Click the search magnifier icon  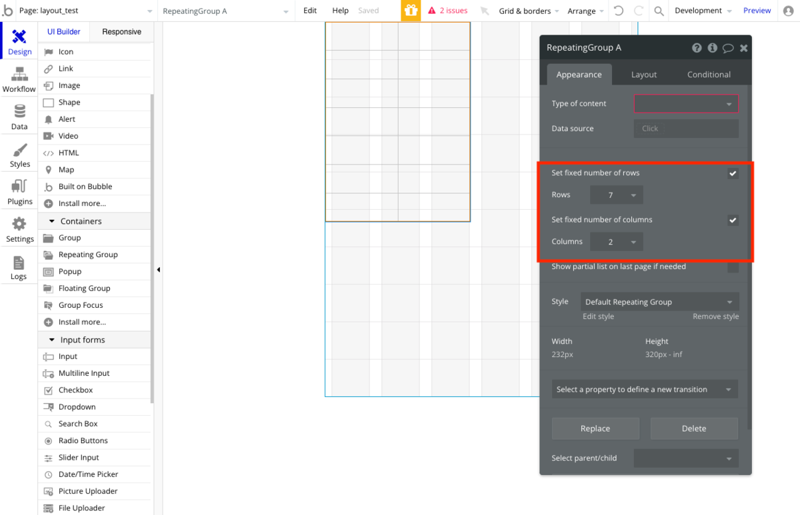tap(659, 11)
